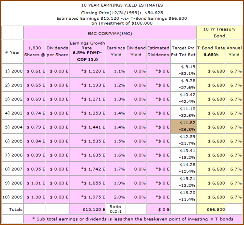Click the '$ 0.74 E' share earnings cell
Image resolution: width=244 pixels, height=225 pixels.
(x=34, y=112)
